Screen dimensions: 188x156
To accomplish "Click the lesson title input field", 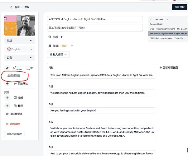I will point(95,19).
